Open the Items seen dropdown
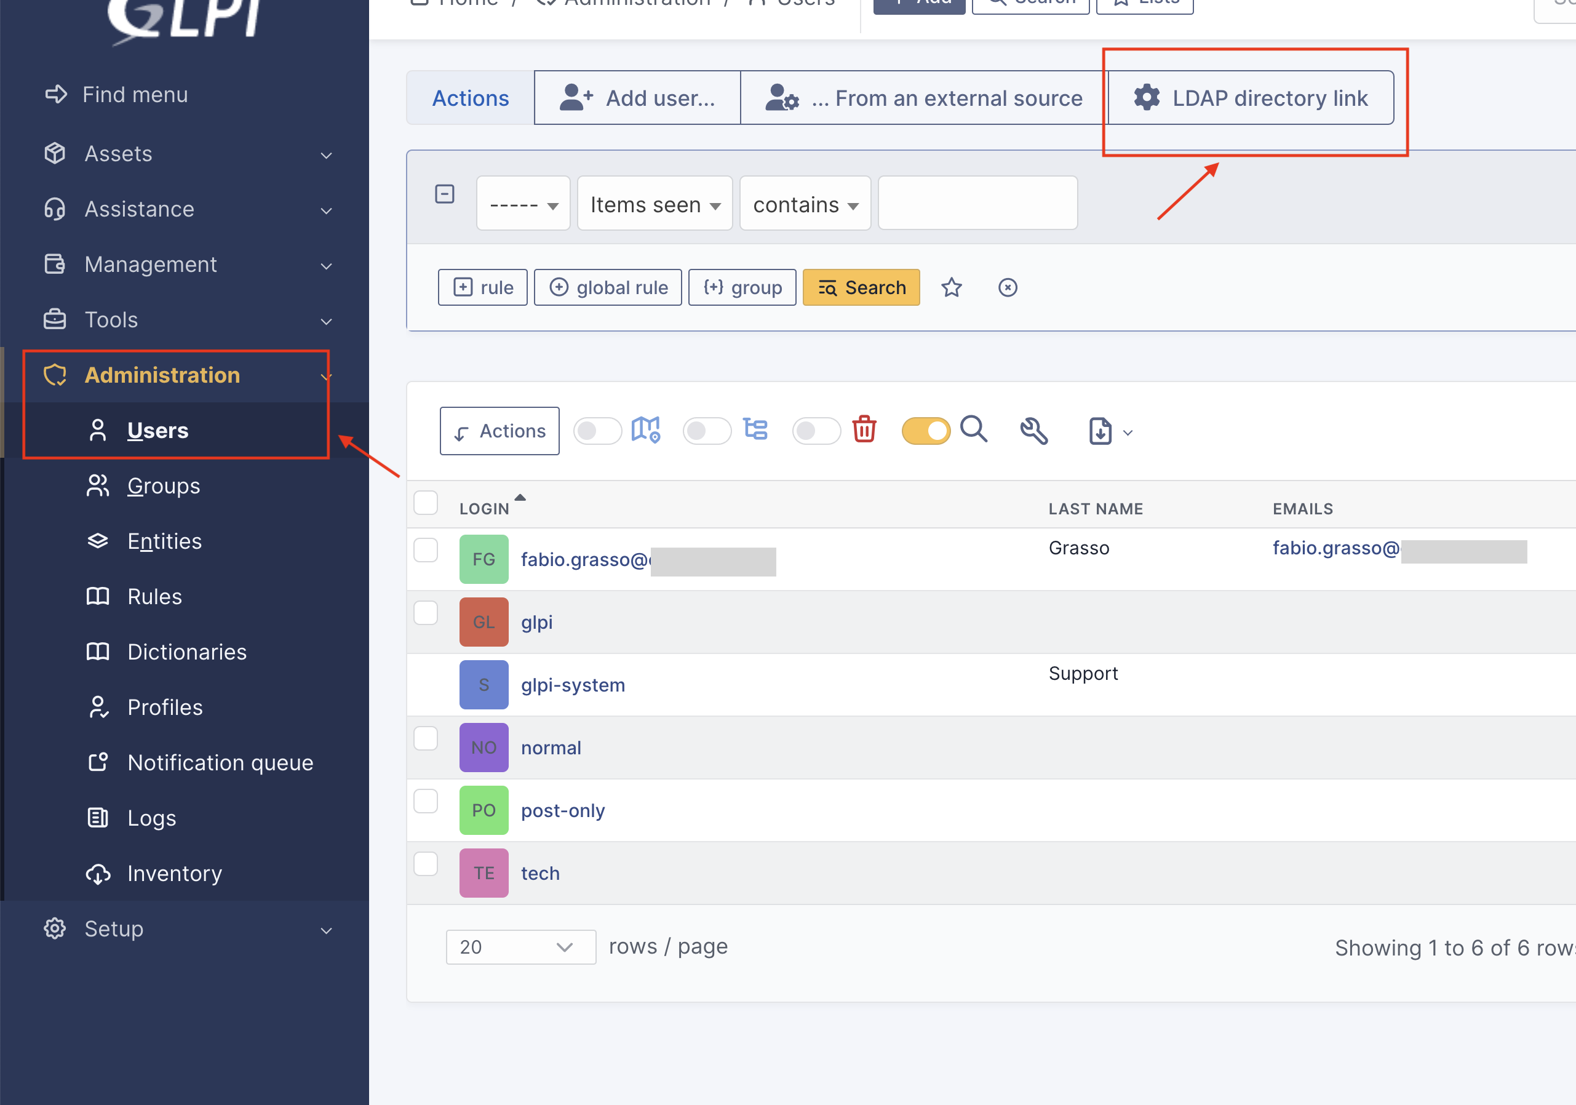The image size is (1576, 1105). (x=654, y=204)
